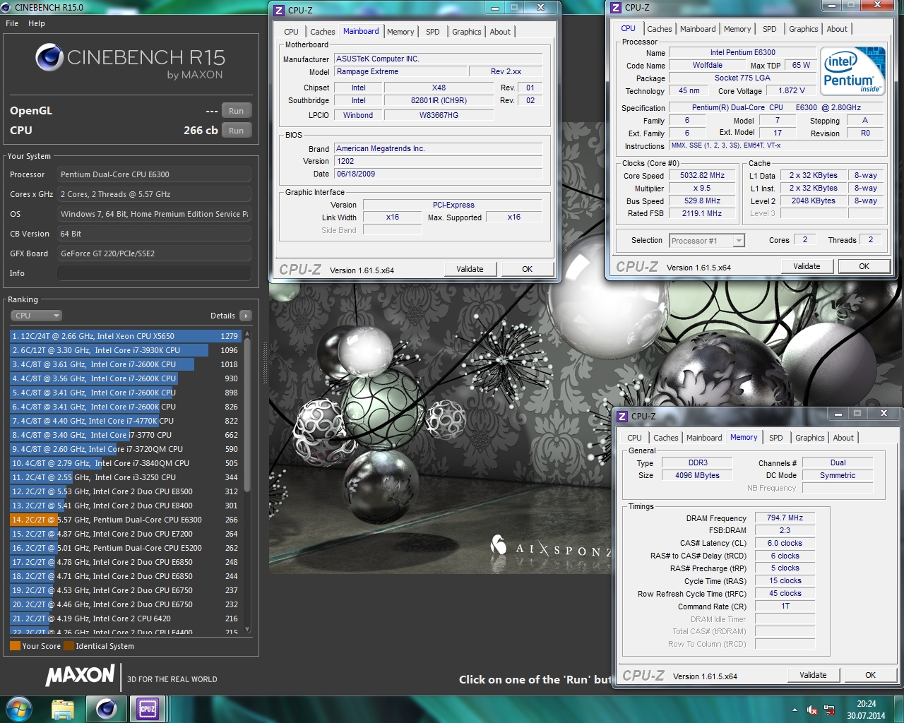Open the File menu in Cinebench

pos(12,23)
